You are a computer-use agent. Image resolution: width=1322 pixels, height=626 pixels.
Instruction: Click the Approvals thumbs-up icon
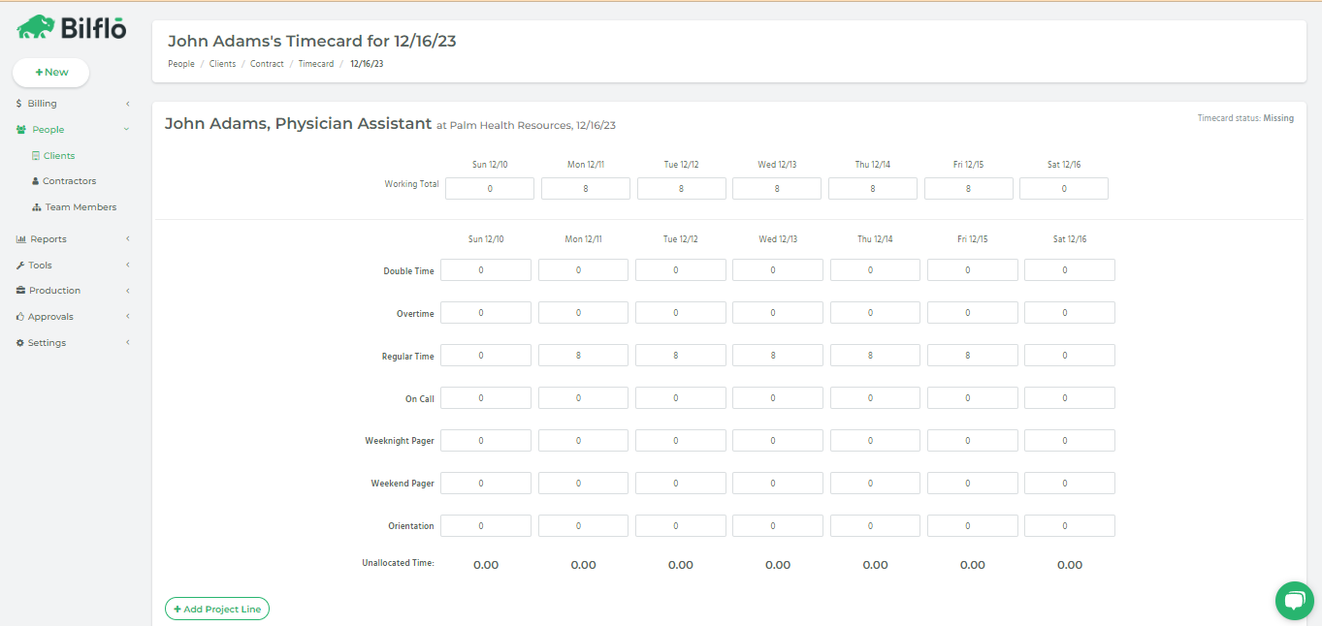(20, 317)
